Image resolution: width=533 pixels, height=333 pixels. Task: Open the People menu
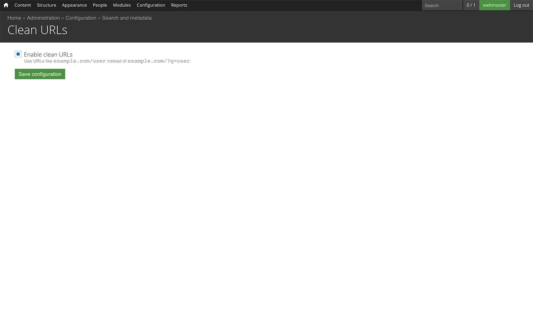click(100, 5)
